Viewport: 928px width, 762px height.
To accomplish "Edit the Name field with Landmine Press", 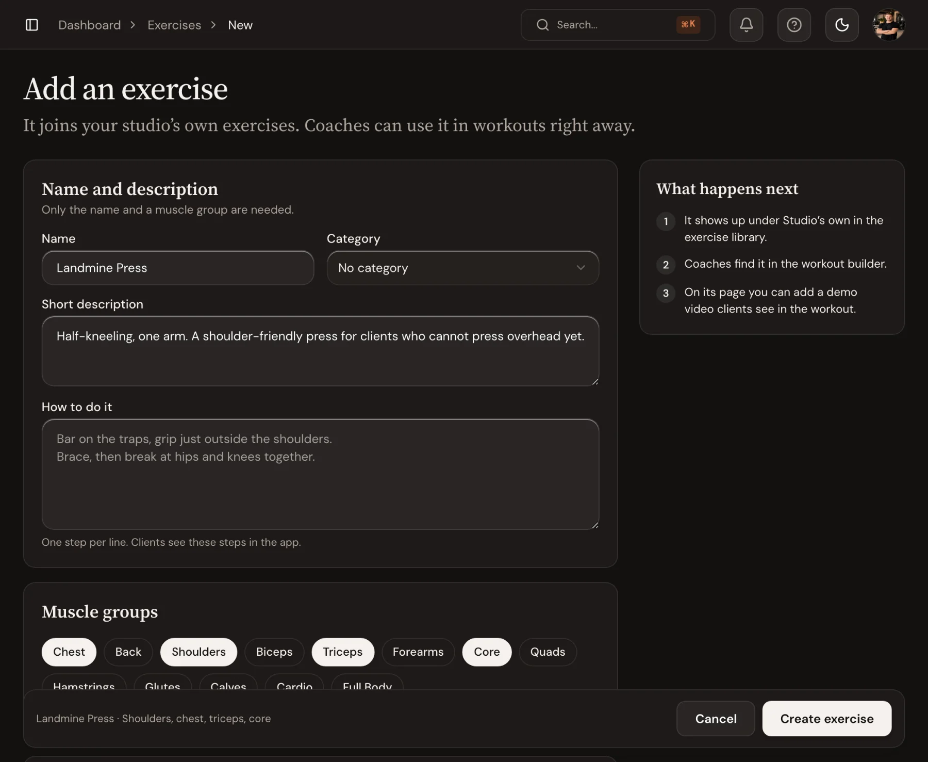I will (178, 268).
